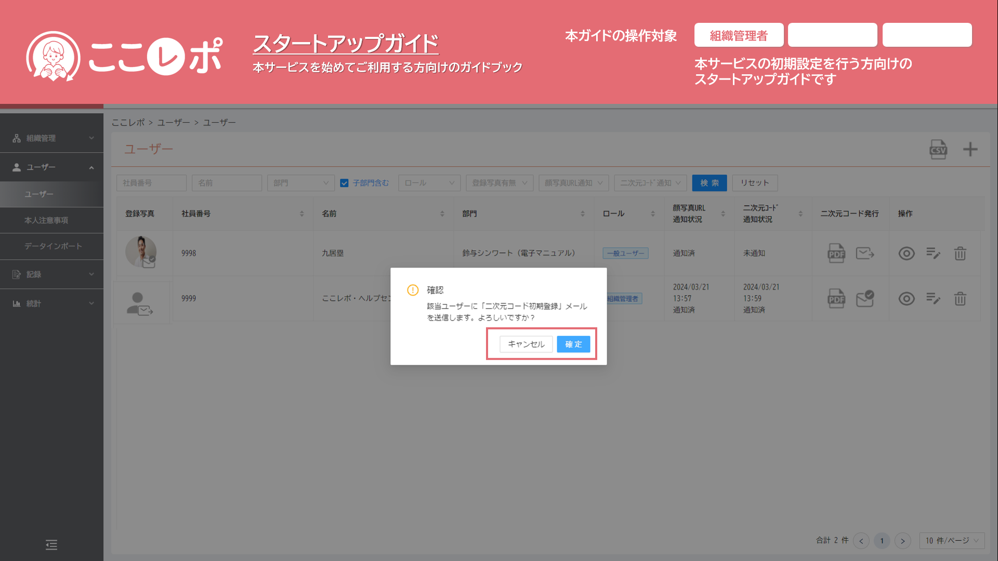The image size is (998, 561).
Task: Expand the 組織管理 sidebar section
Action: (x=52, y=138)
